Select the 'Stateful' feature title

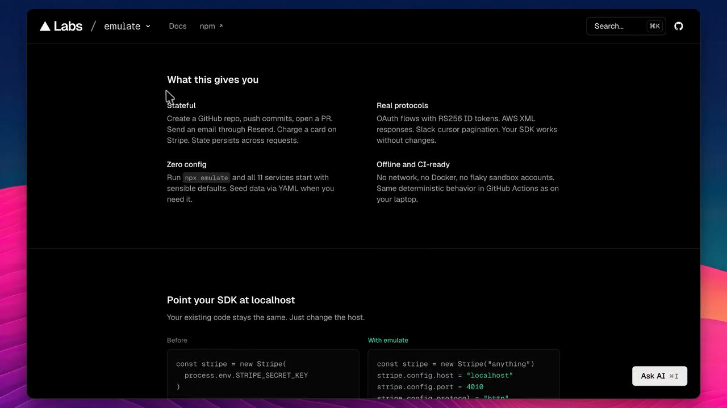click(181, 105)
